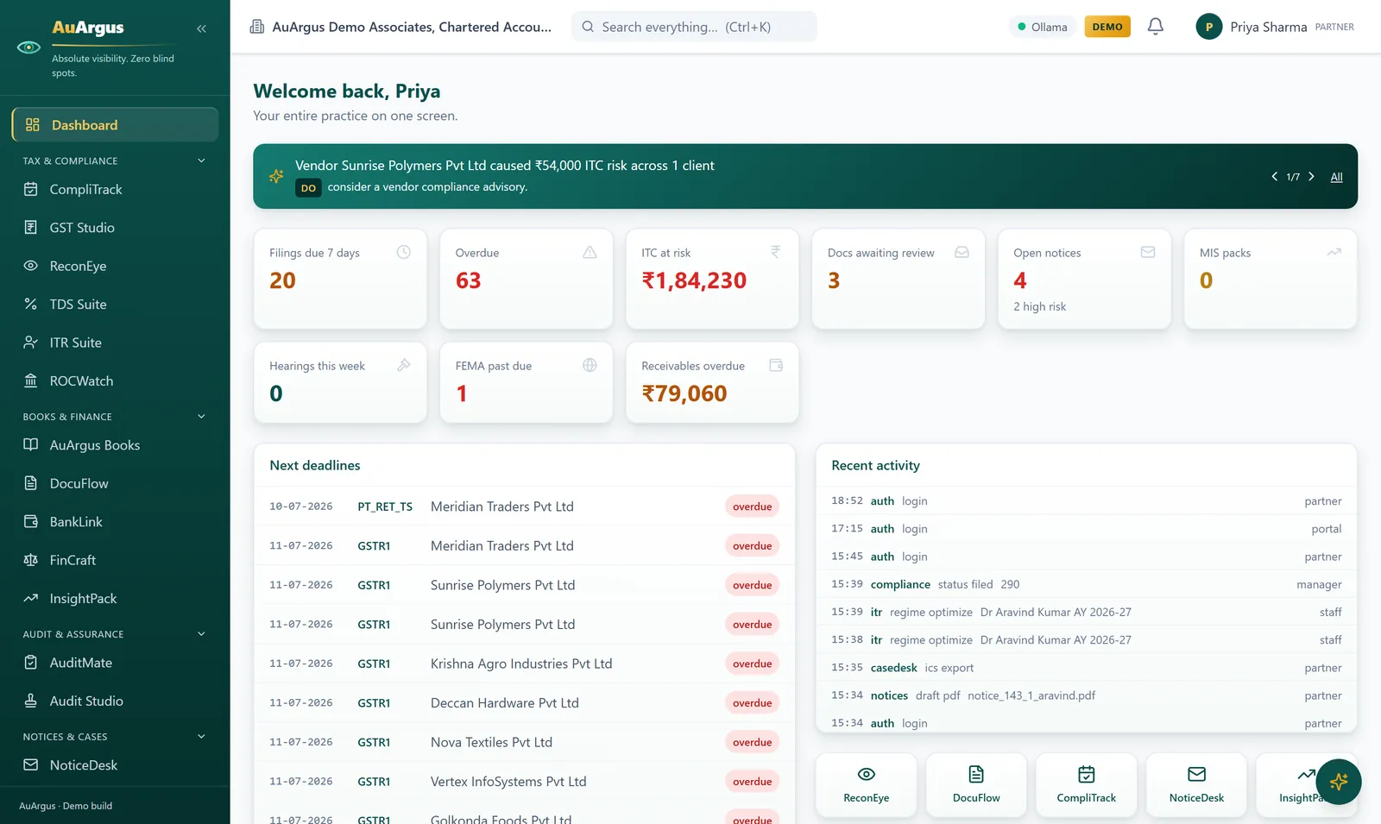The height and width of the screenshot is (824, 1381).
Task: Open AuArgus Books module
Action: pos(115,445)
